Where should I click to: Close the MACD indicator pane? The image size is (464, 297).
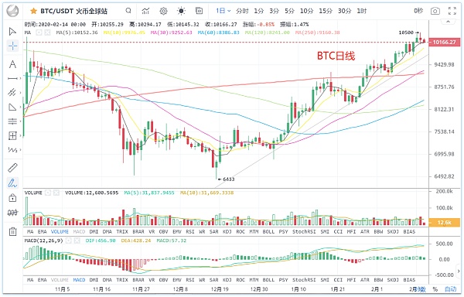[77, 241]
